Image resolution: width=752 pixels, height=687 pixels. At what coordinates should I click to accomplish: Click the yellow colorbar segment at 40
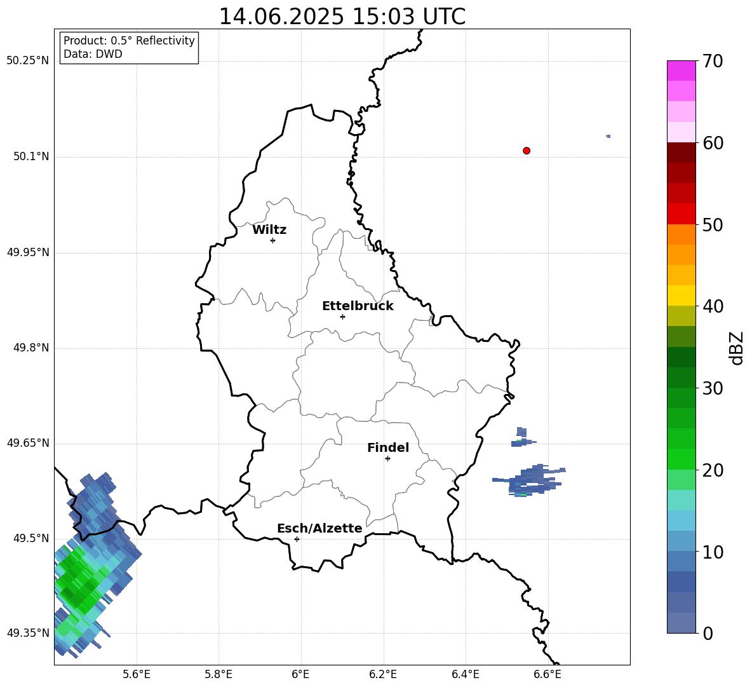click(x=681, y=296)
